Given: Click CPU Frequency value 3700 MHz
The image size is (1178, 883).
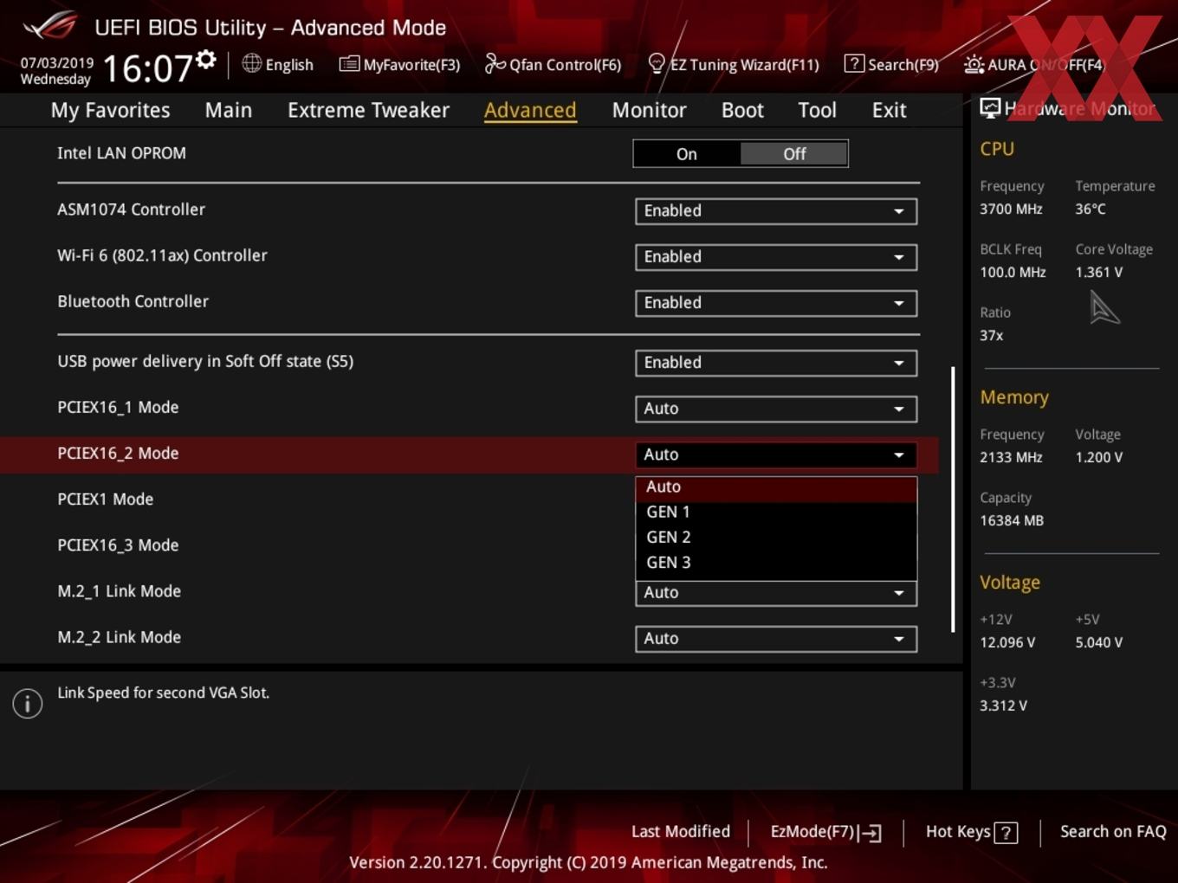Looking at the screenshot, I should click(1011, 209).
